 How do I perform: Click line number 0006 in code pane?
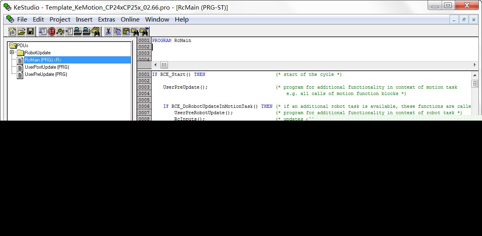(144, 106)
